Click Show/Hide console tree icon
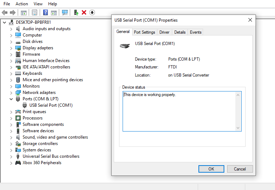This screenshot has height=190, width=275. click(x=24, y=12)
